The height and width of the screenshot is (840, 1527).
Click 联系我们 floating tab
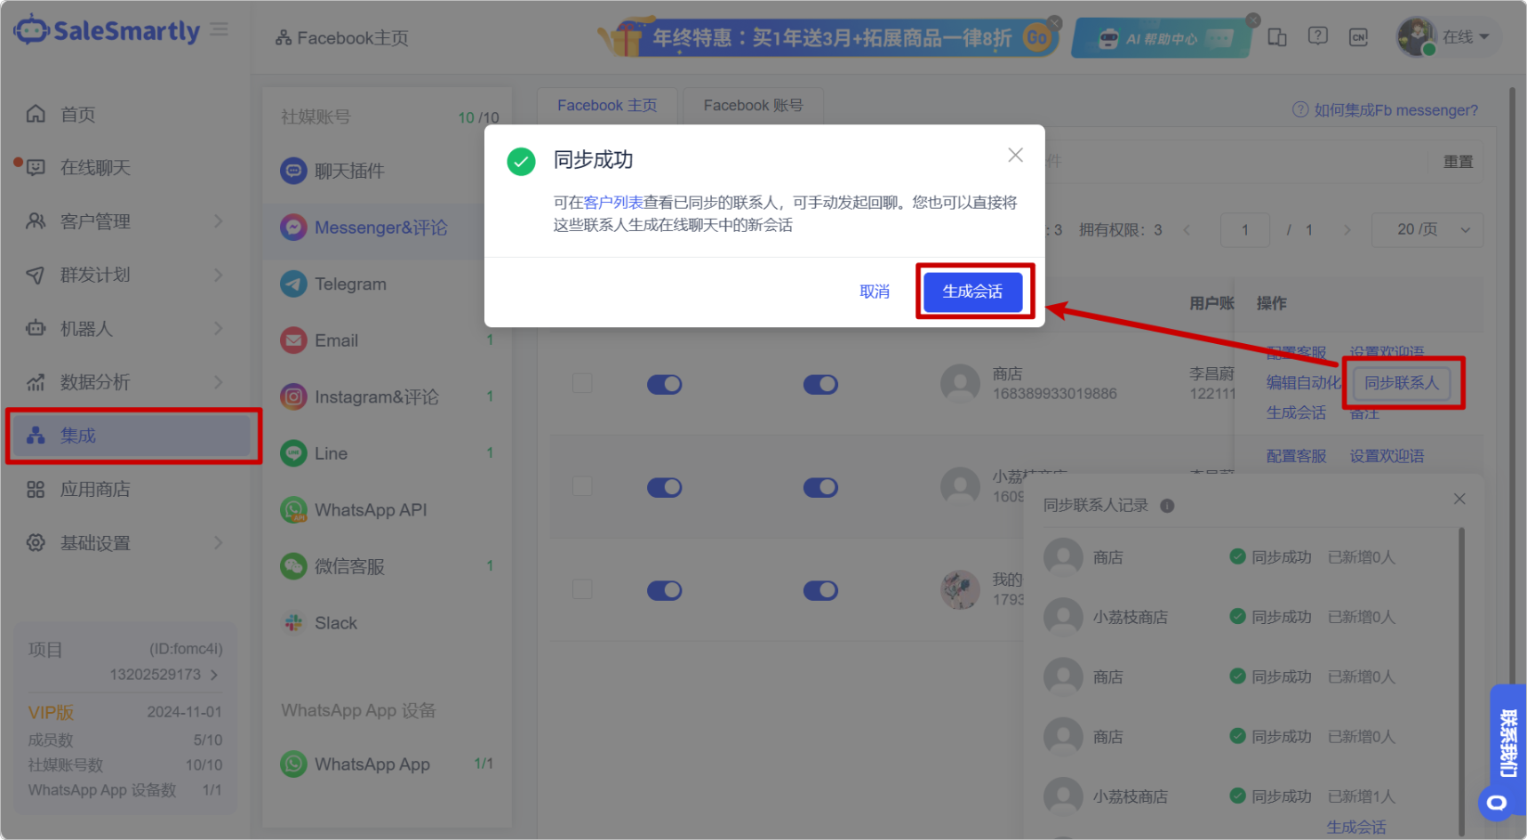pyautogui.click(x=1508, y=743)
